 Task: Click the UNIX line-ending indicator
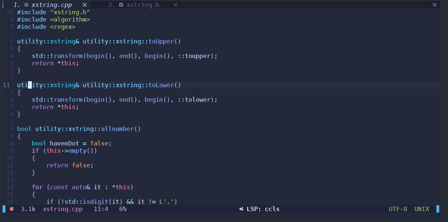pyautogui.click(x=422, y=209)
